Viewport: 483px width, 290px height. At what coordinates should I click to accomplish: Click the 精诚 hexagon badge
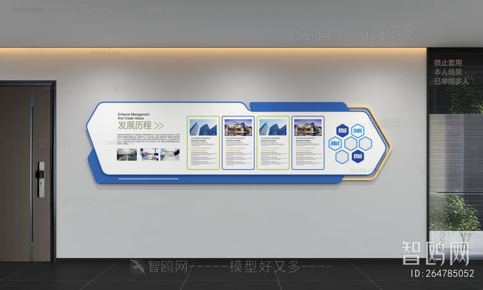(335, 143)
